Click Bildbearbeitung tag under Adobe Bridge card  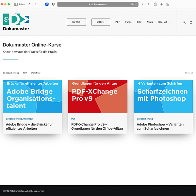[x=14, y=119]
